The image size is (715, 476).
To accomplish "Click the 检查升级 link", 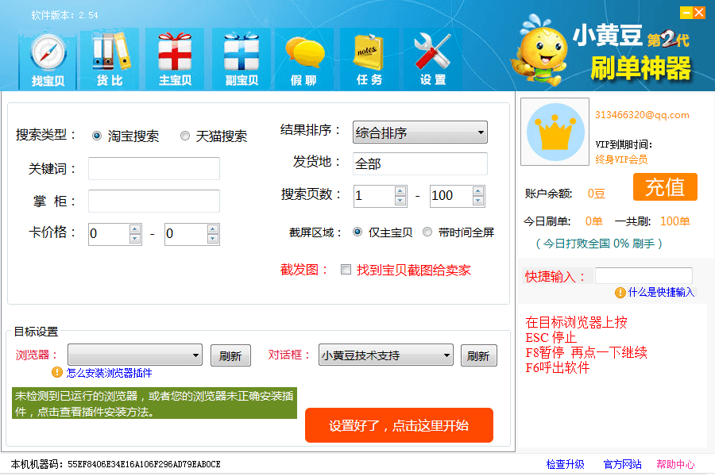I will (x=566, y=464).
